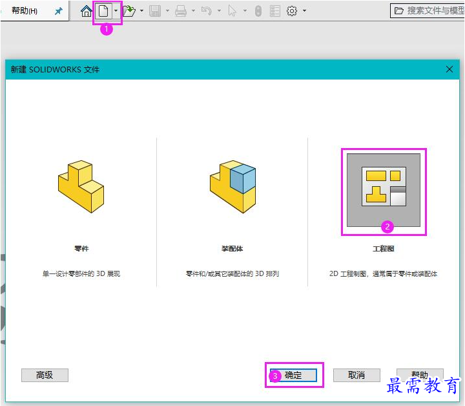The width and height of the screenshot is (465, 406).
Task: Click the Print icon
Action: point(181,11)
